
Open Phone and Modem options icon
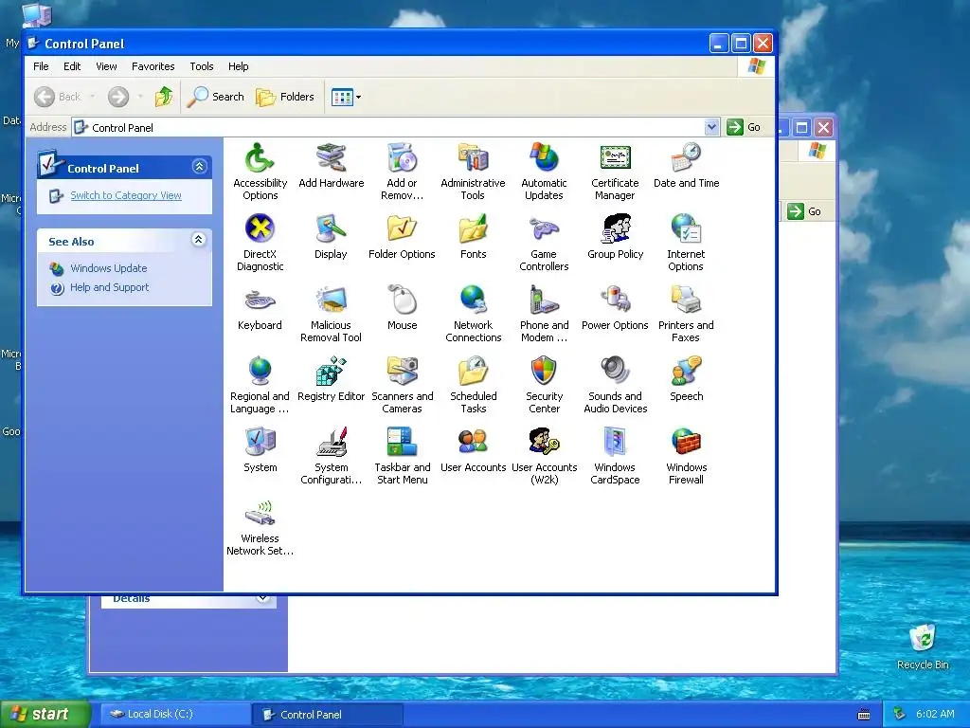(x=544, y=300)
